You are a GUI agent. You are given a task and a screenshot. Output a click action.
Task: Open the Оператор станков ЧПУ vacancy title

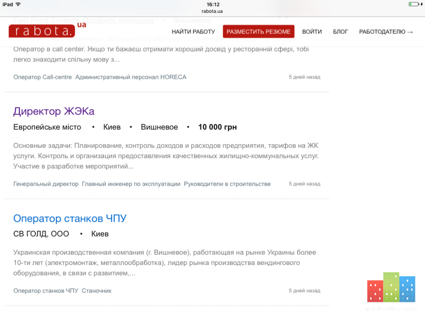[x=70, y=218]
